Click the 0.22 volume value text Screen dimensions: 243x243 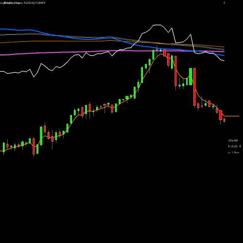[x=234, y=146]
